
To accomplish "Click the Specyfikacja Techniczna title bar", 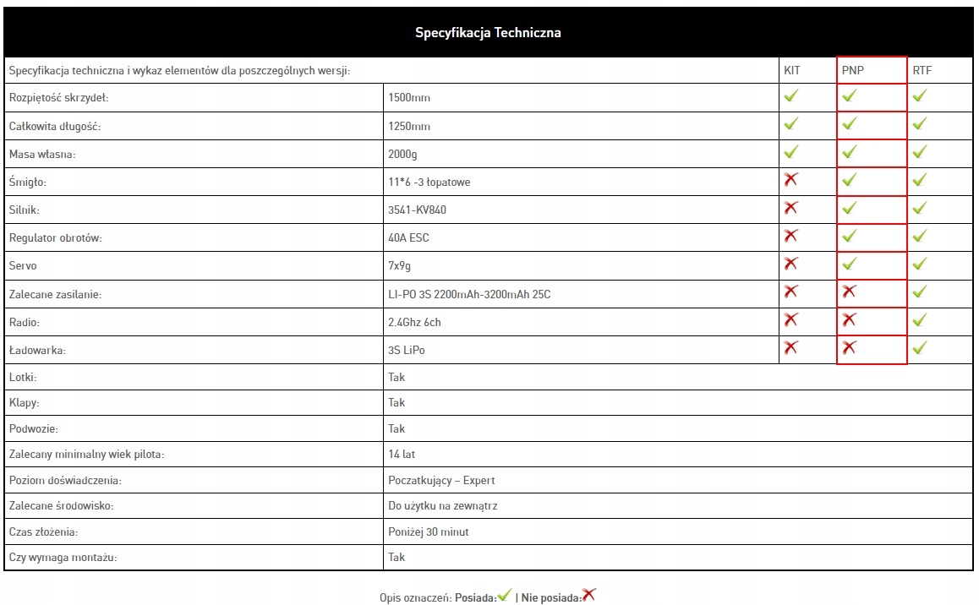I will 488,33.
